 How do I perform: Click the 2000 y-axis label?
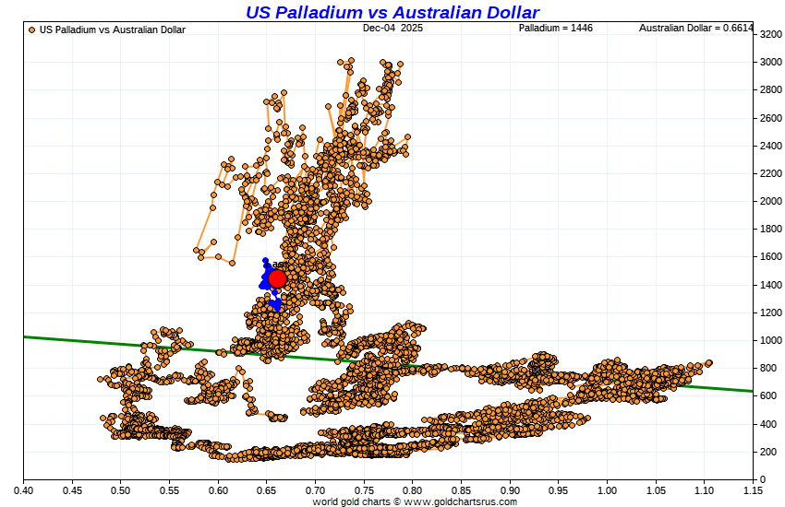point(771,201)
